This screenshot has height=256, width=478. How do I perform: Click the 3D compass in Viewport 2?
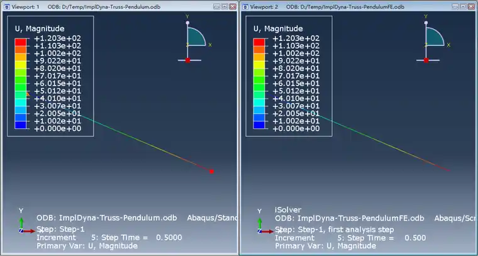[x=433, y=39]
